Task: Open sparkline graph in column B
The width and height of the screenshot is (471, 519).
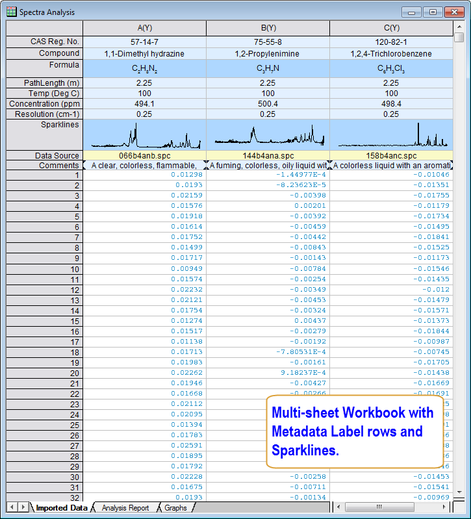Action: click(x=268, y=134)
